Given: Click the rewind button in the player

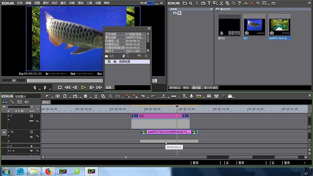Looking at the screenshot, I should point(67,88).
